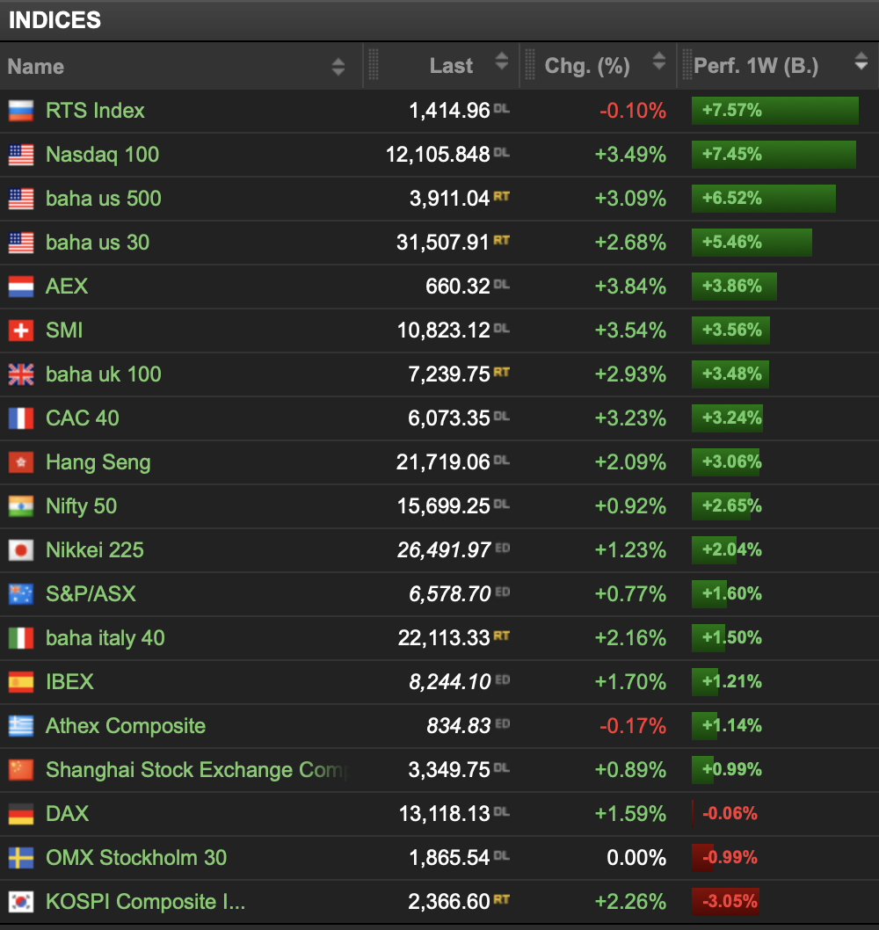
Task: Click the Japanese flag beside Nikkei 225
Action: [x=21, y=549]
